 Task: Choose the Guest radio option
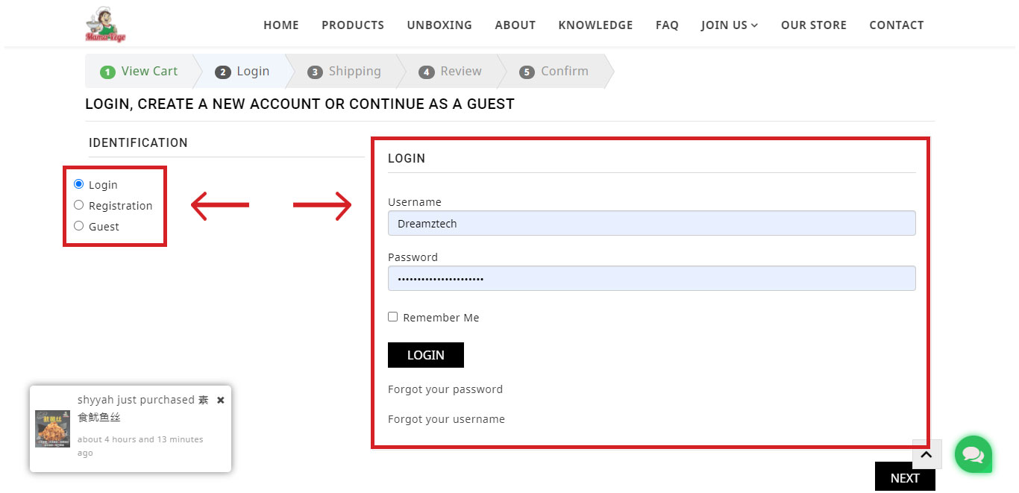[x=79, y=226]
